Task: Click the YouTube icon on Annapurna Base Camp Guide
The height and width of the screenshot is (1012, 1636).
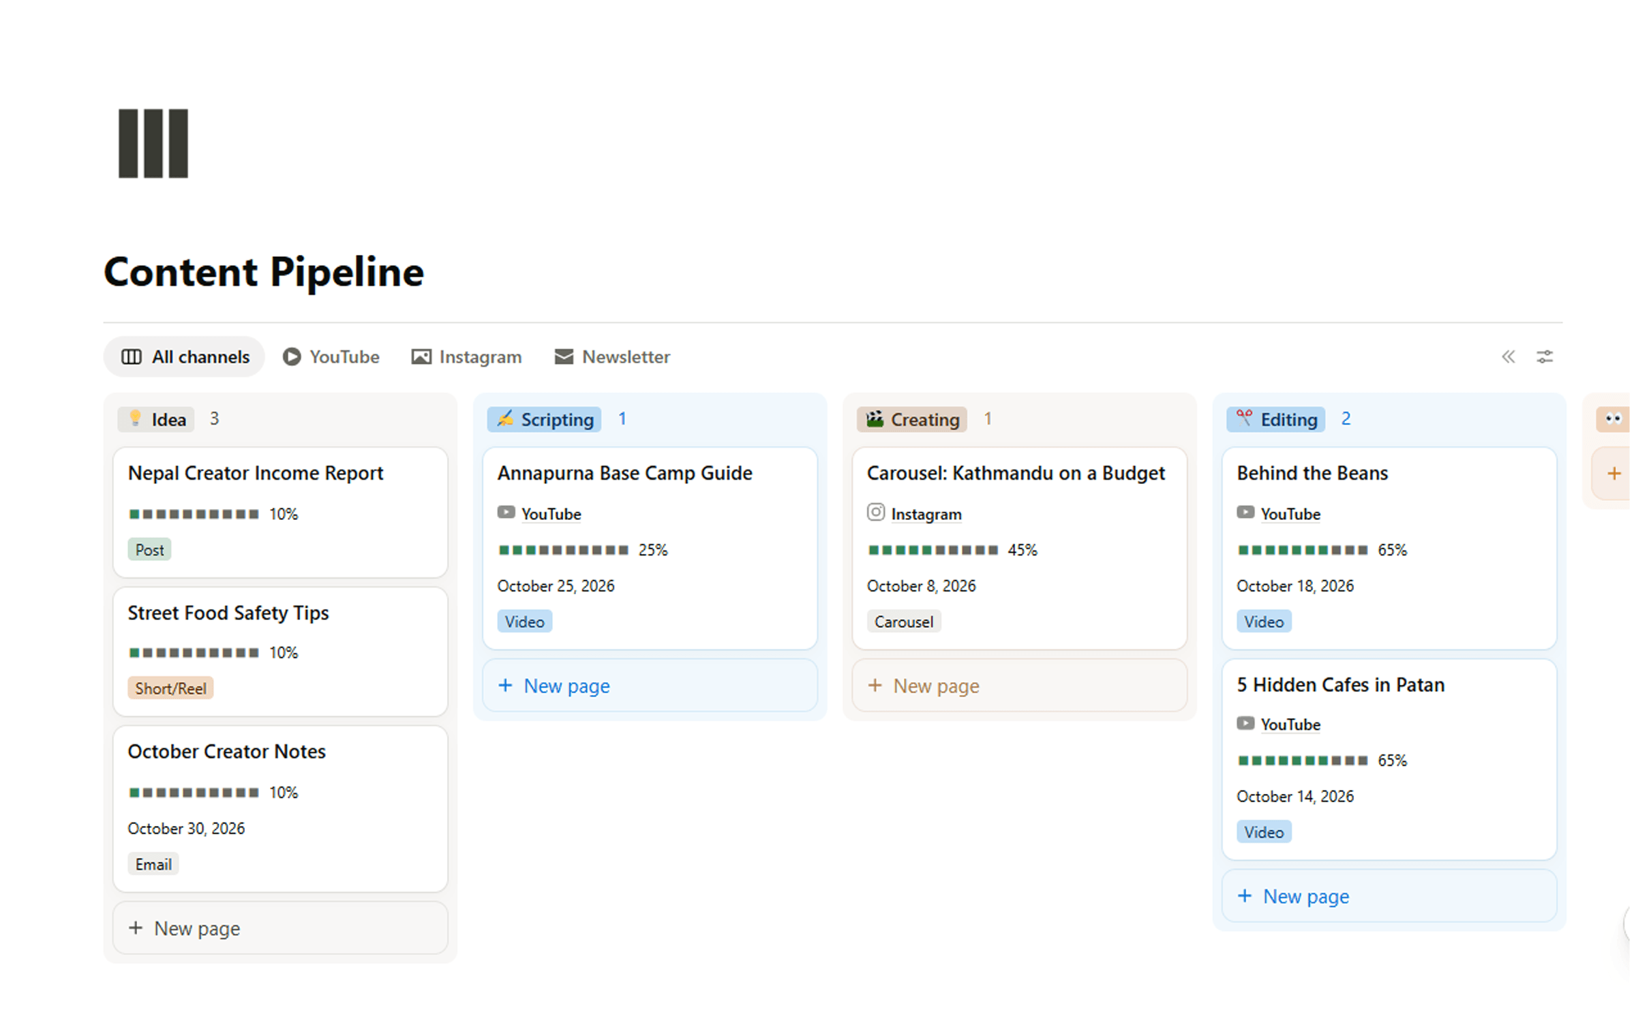Action: [506, 512]
